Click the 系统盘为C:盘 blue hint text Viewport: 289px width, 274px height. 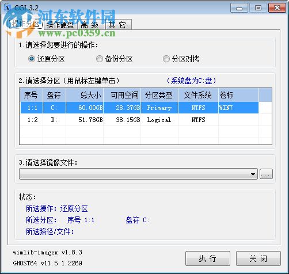pyautogui.click(x=191, y=81)
